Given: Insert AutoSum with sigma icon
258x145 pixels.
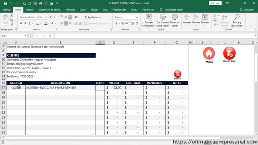Looking at the screenshot, I should pyautogui.click(x=215, y=15).
